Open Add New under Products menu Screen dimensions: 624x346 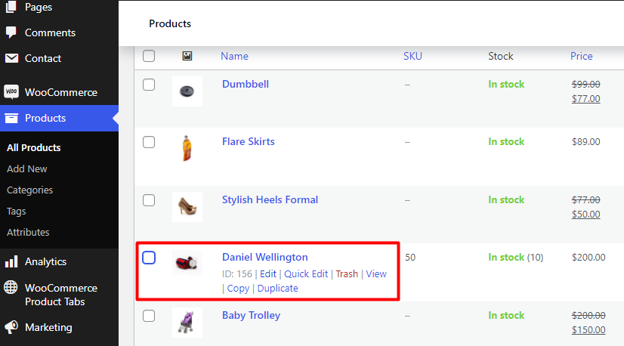click(26, 168)
